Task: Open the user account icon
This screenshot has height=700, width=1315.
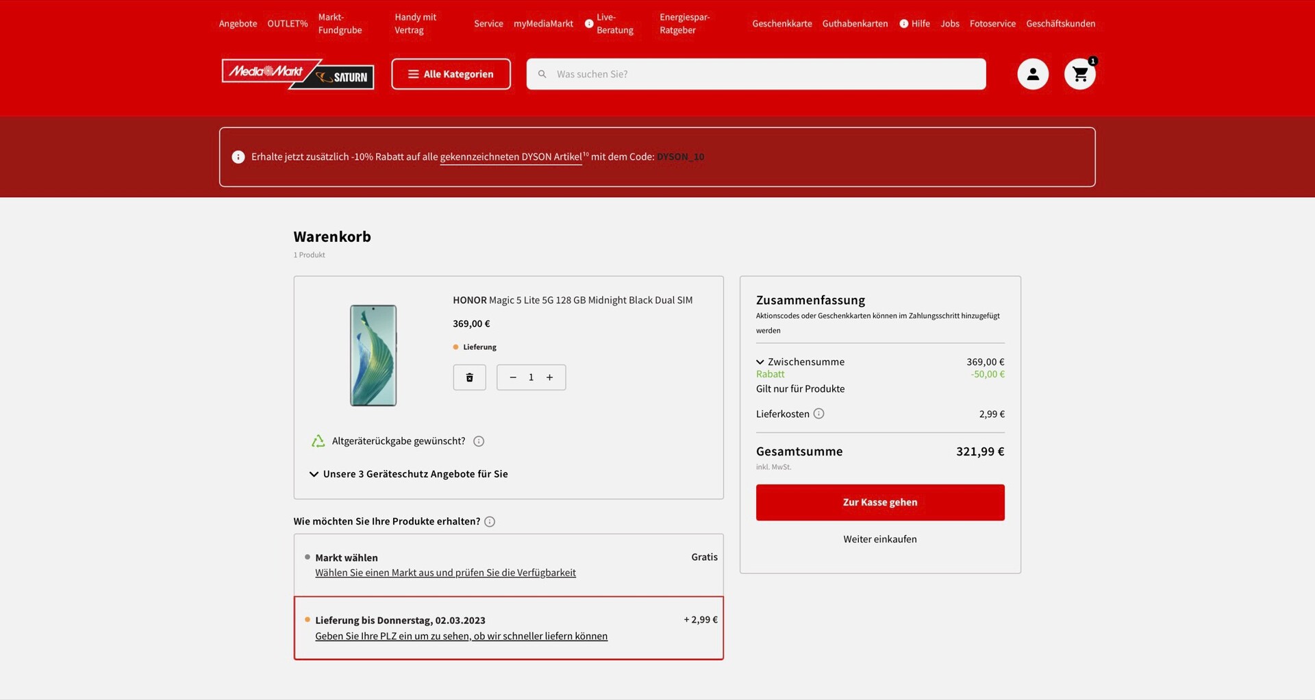Action: pos(1033,74)
